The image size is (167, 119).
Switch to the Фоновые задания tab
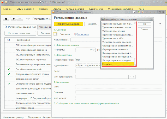pyautogui.click(x=45, y=27)
